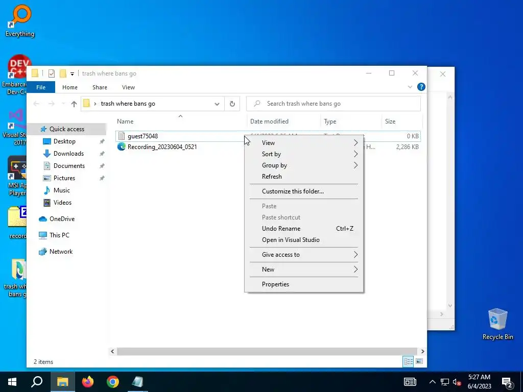Choose Undo Rename in context menu
The width and height of the screenshot is (523, 392).
pos(304,229)
